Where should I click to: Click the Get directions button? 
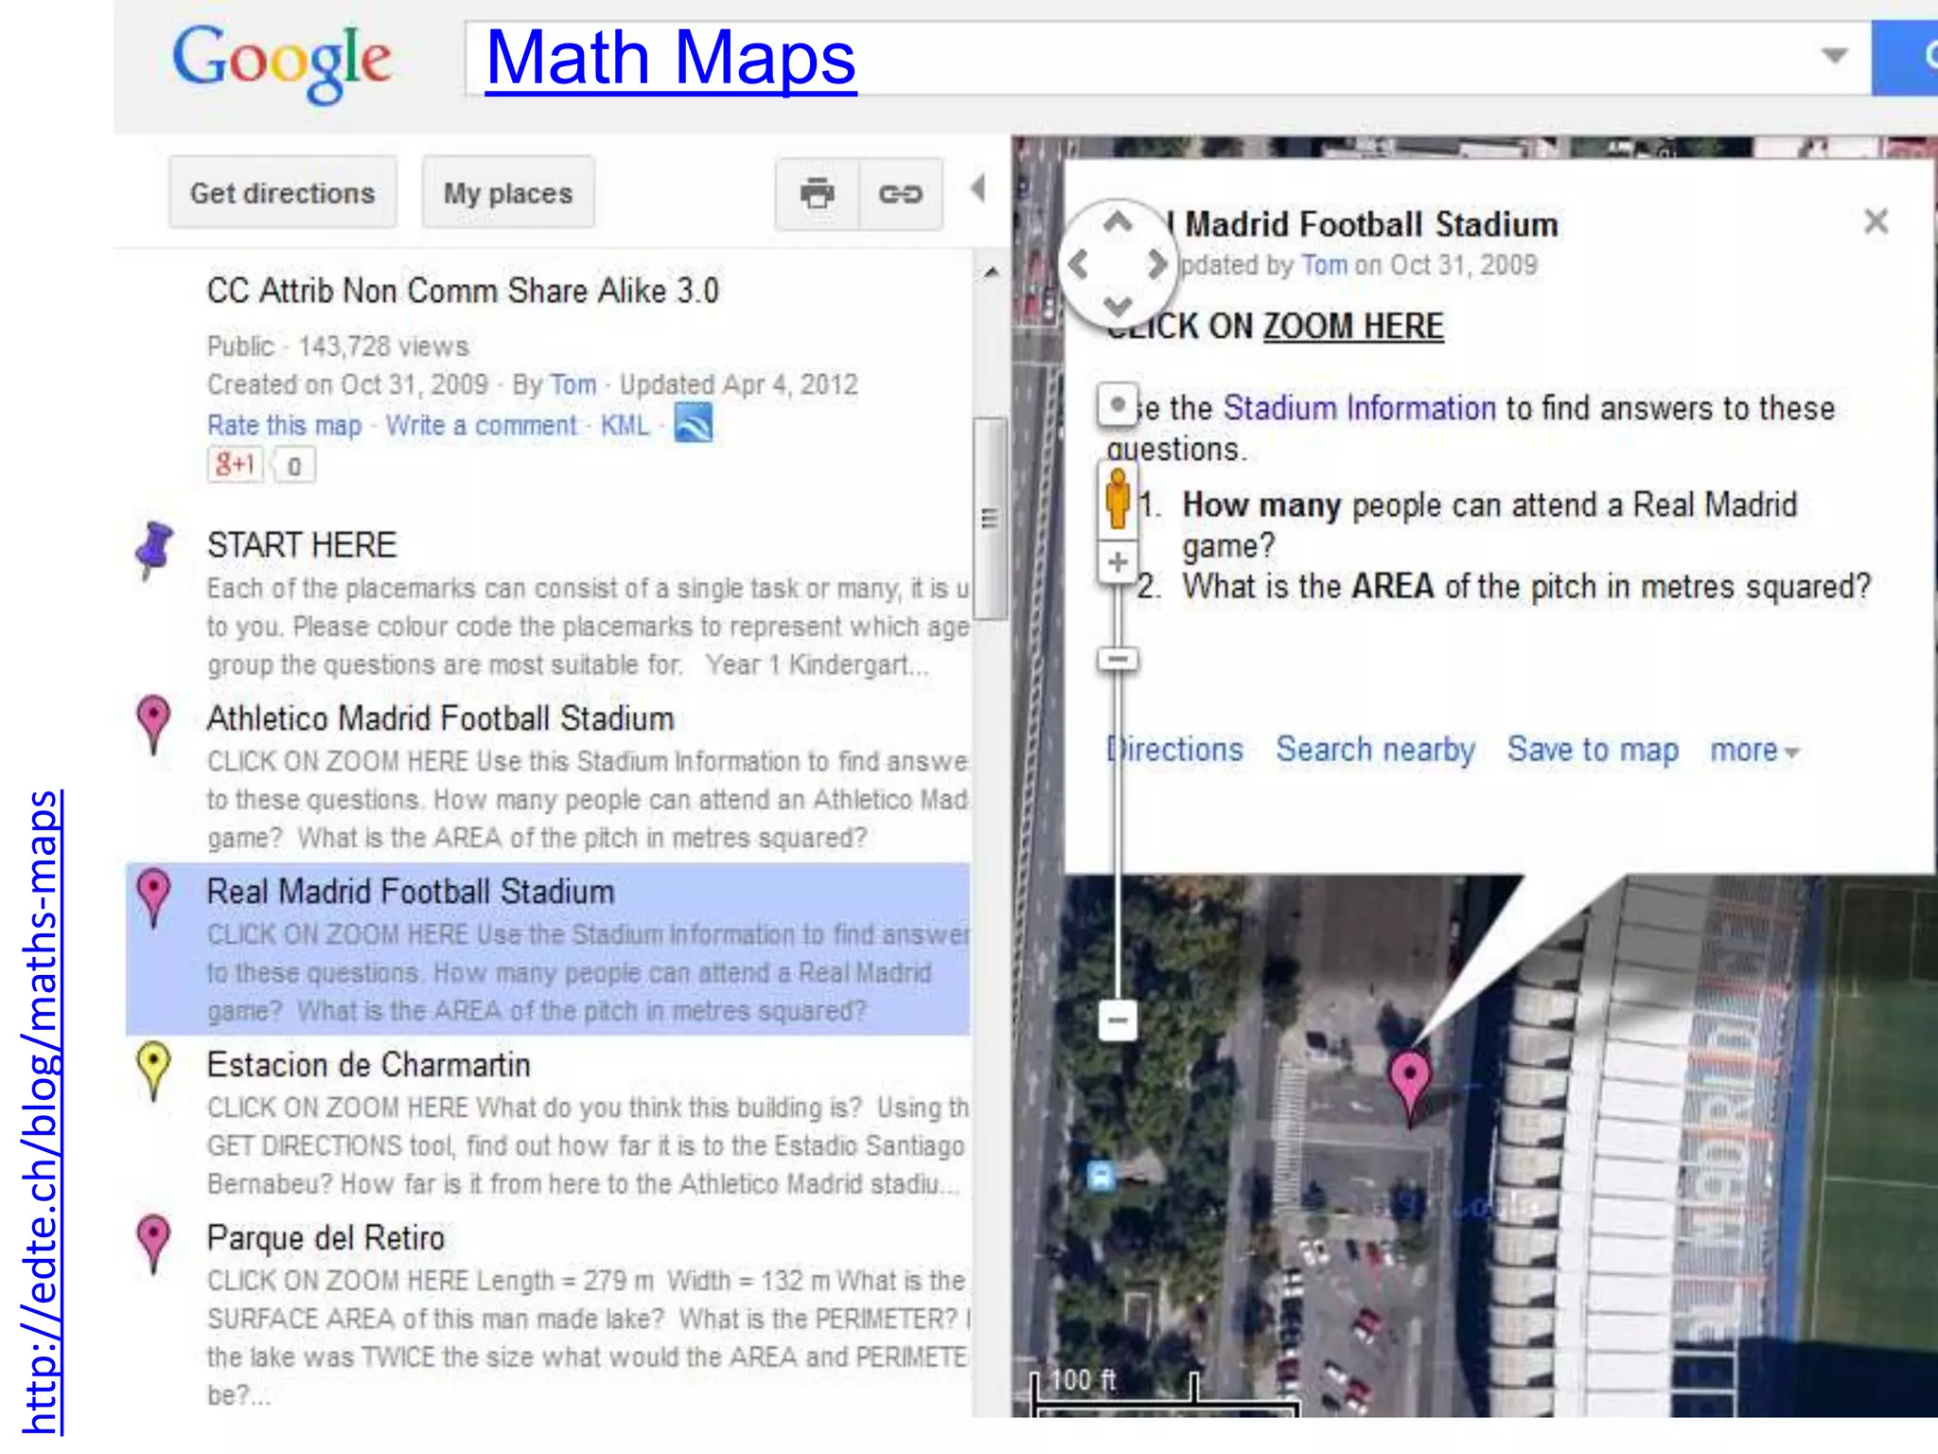coord(283,193)
